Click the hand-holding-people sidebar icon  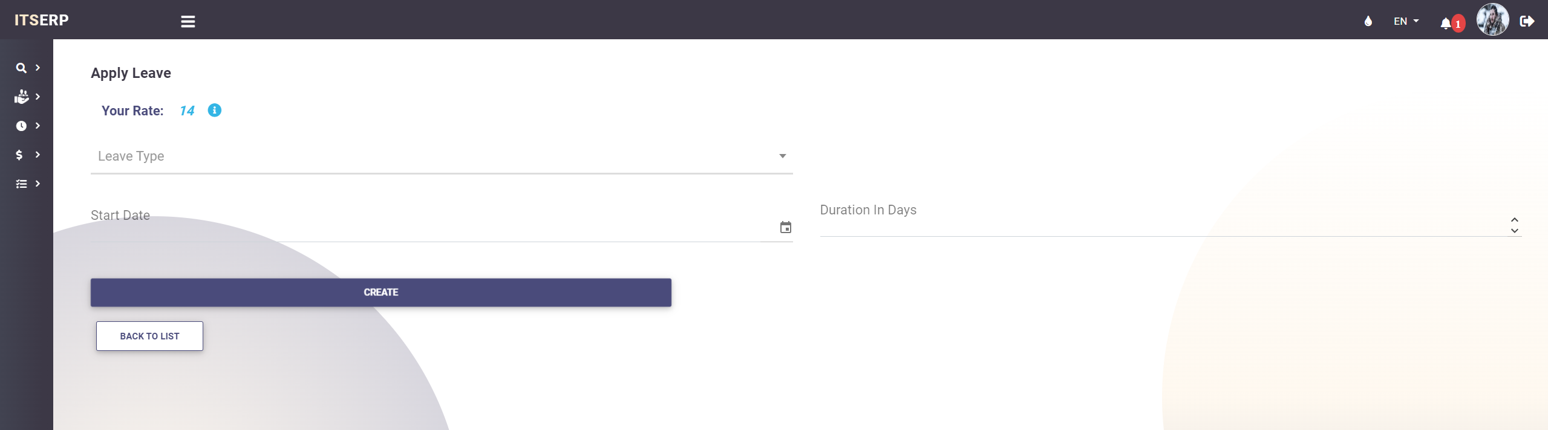click(x=22, y=97)
